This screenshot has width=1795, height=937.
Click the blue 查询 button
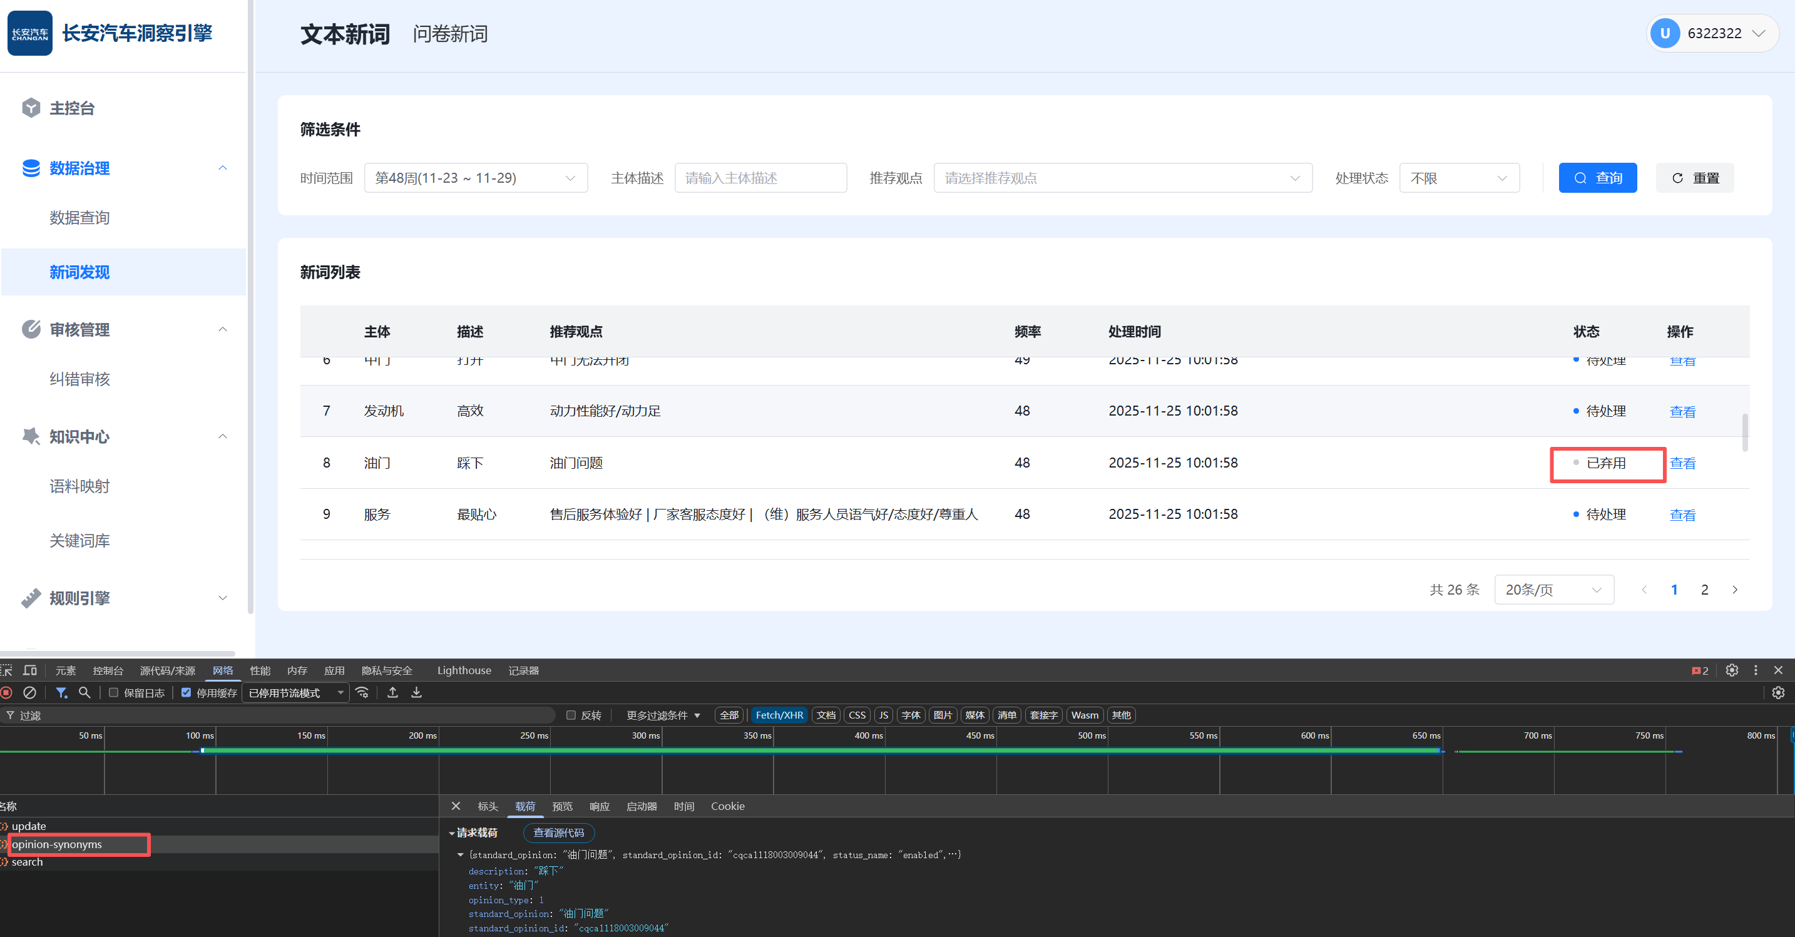1597,178
